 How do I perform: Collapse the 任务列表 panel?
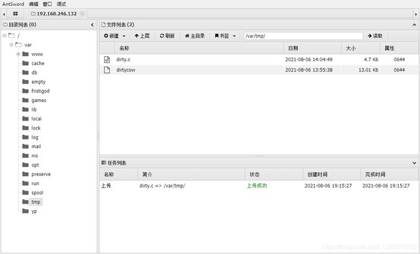414,163
